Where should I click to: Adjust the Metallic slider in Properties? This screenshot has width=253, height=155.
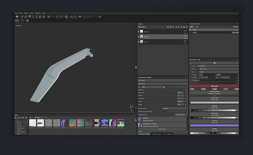213,111
